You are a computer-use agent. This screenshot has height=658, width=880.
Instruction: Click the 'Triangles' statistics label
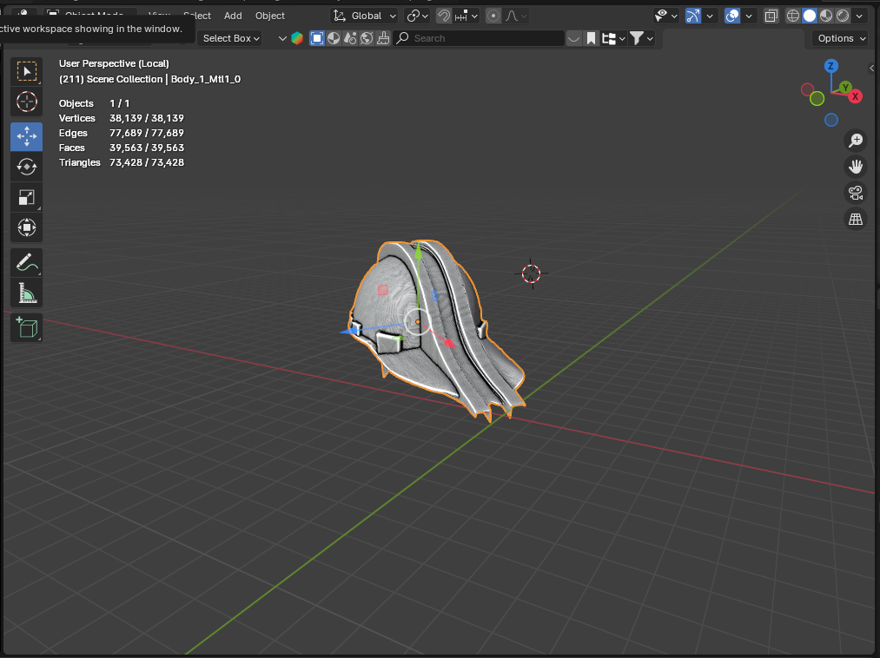tap(80, 162)
